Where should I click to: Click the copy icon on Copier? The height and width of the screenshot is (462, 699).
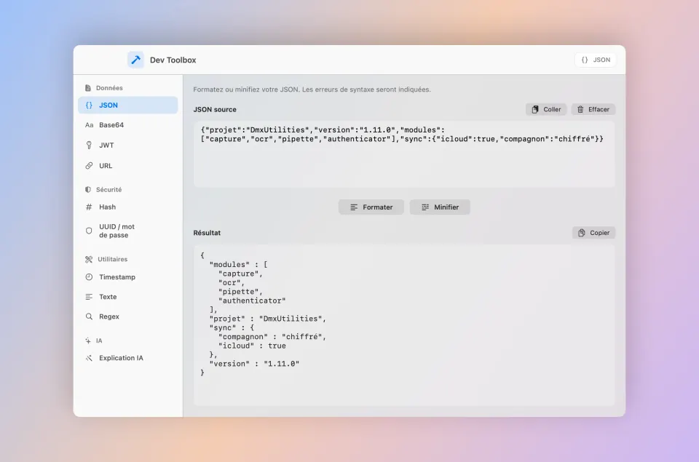tap(582, 233)
